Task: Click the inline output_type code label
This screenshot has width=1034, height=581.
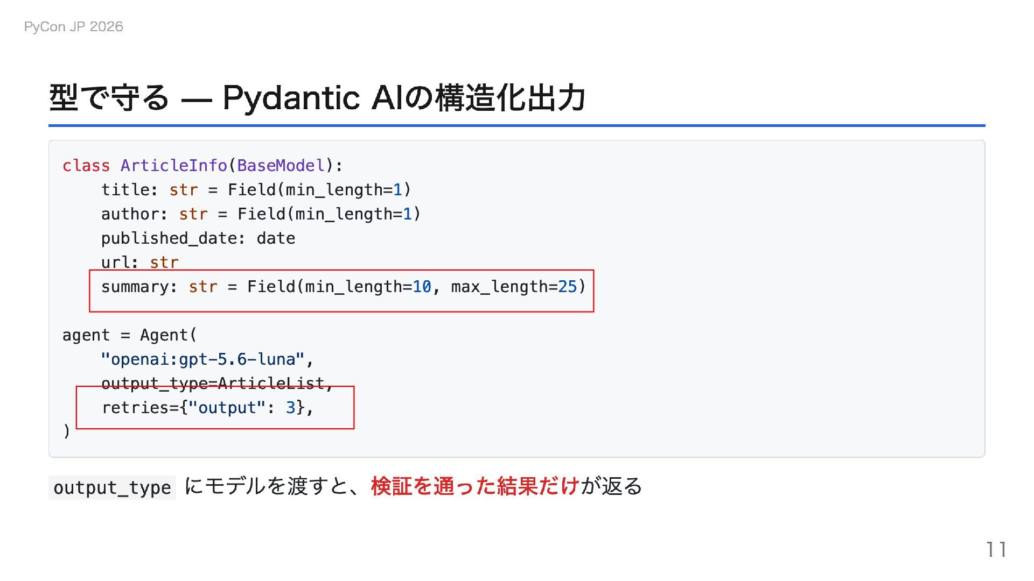Action: (112, 487)
